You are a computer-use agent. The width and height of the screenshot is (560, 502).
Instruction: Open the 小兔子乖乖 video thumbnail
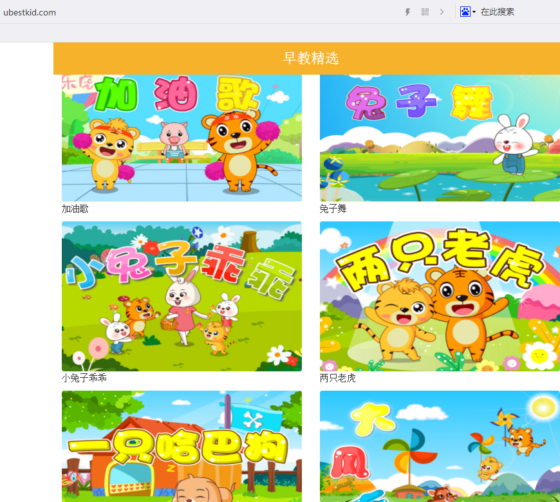[182, 296]
